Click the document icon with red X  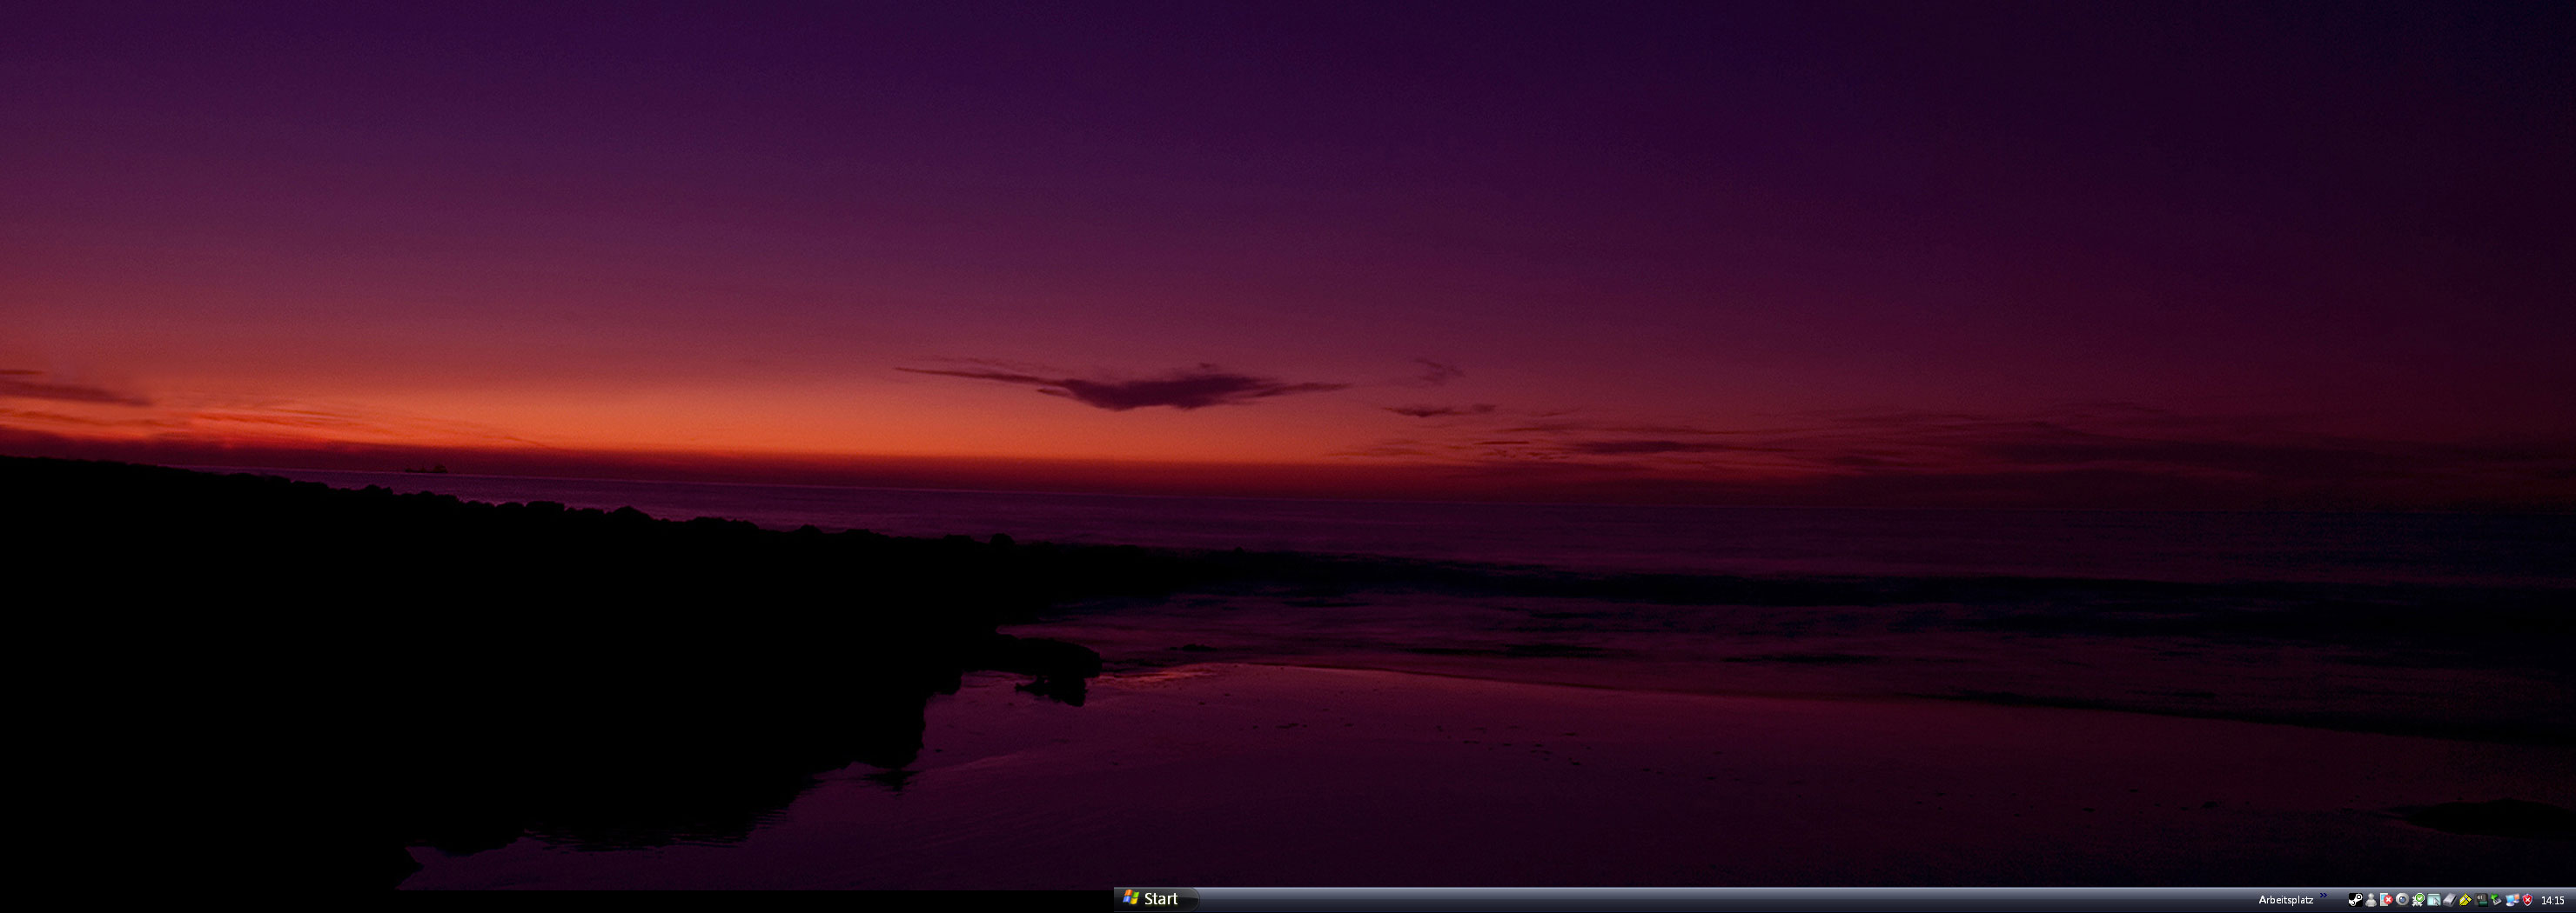[x=2386, y=900]
